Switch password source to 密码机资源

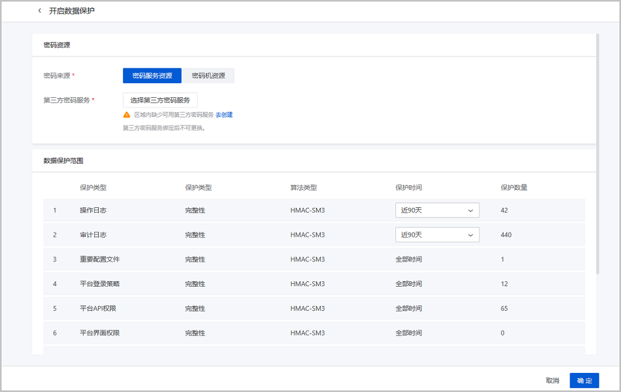pyautogui.click(x=209, y=76)
